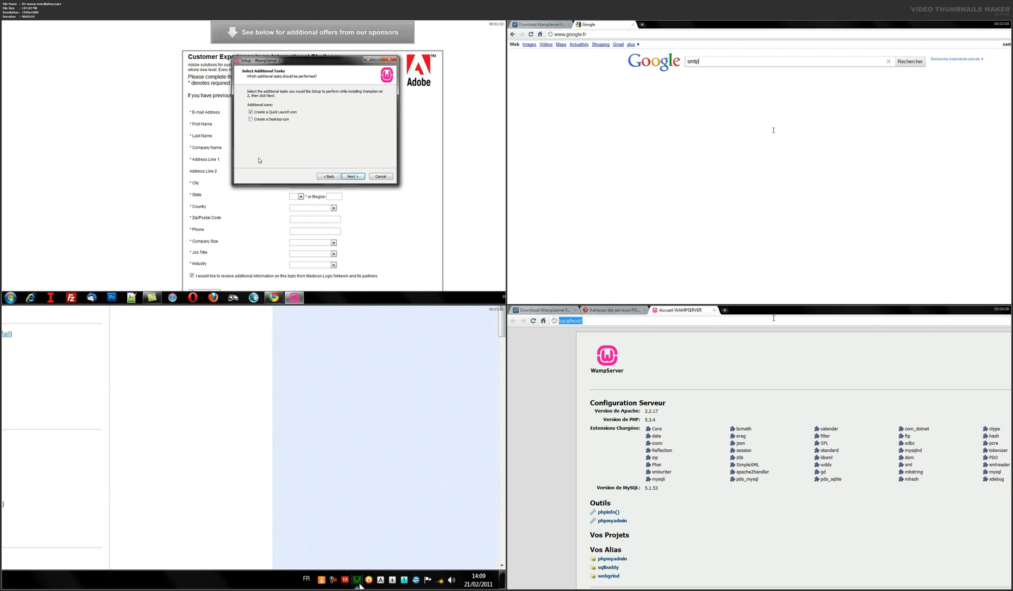Image resolution: width=1013 pixels, height=591 pixels.
Task: Click the scrollbar down arrow above the tray
Action: tap(501, 566)
